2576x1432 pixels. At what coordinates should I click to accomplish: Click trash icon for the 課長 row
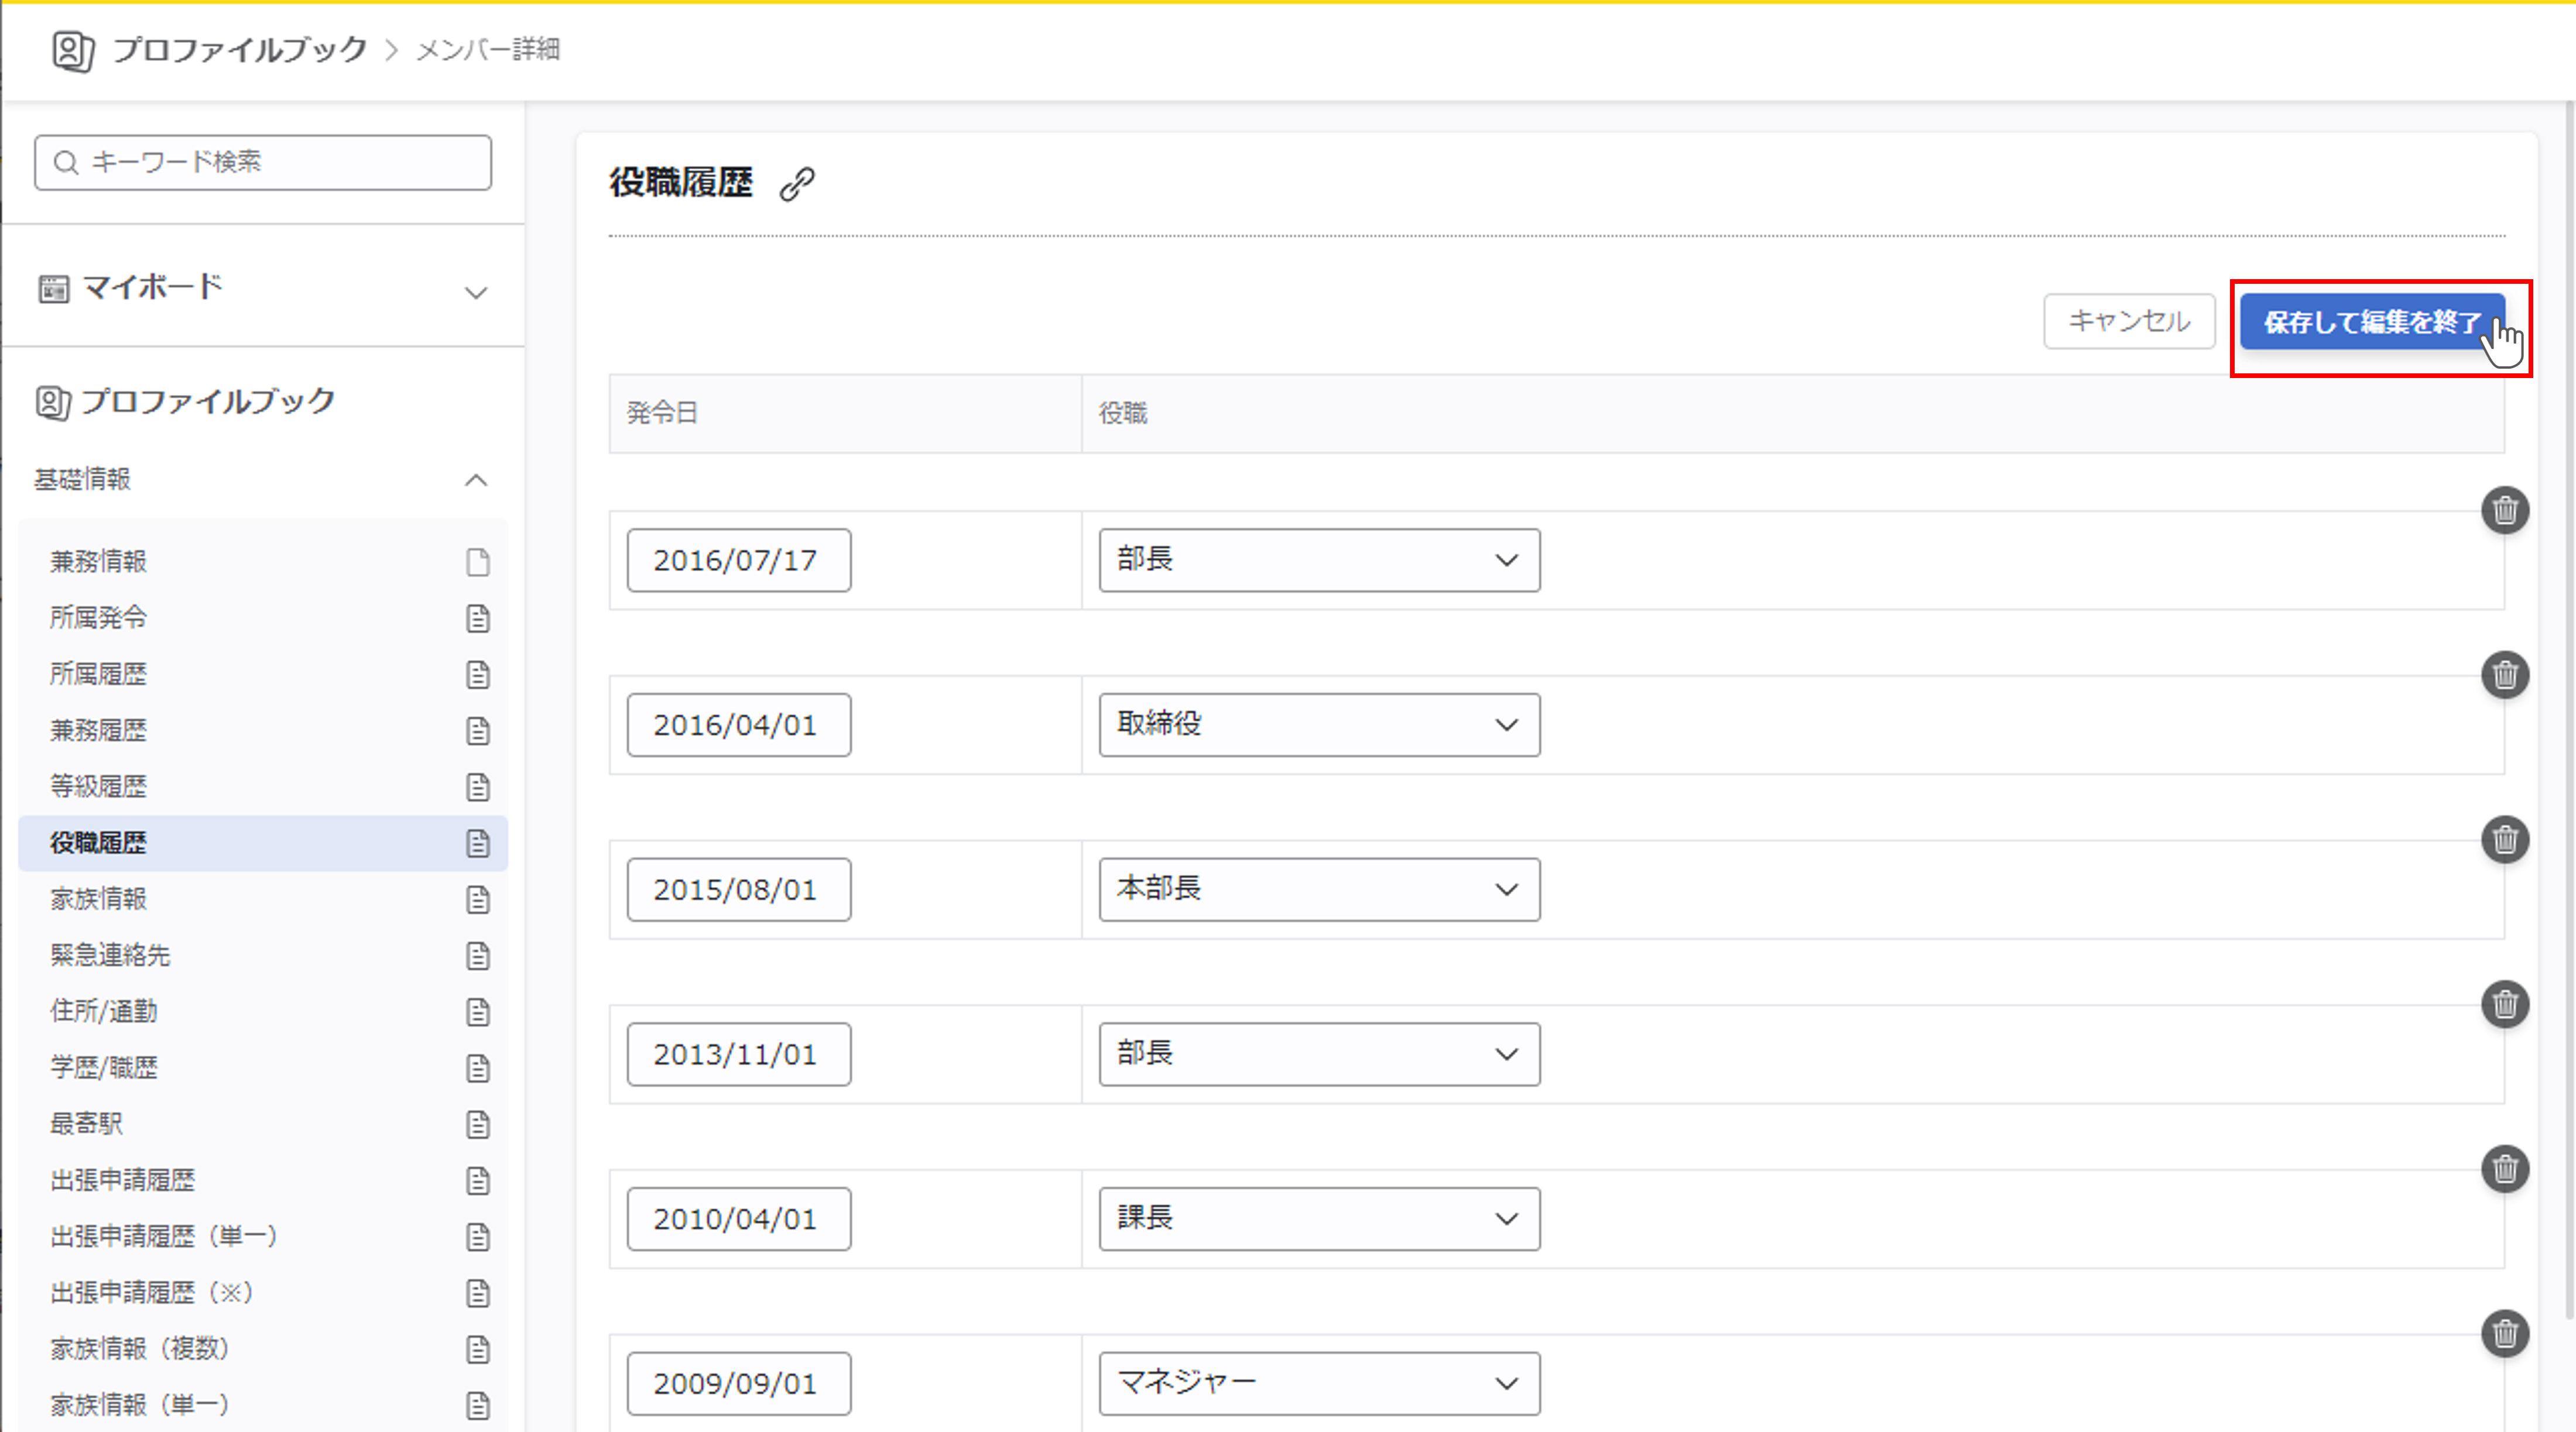2504,1169
